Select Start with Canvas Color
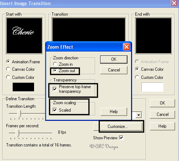This screenshot has width=179, height=161. tap(8, 69)
